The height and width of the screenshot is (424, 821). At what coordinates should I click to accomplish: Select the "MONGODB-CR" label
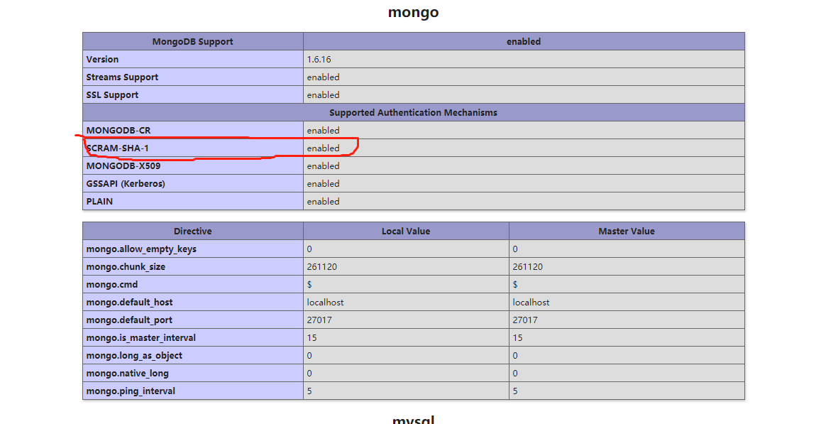119,131
